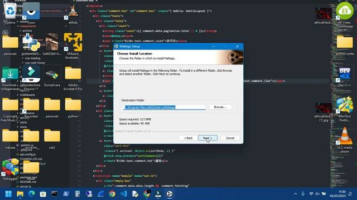Image resolution: width=357 pixels, height=200 pixels.
Task: Expand the components folder in VS Code tree
Action: (x=27, y=26)
